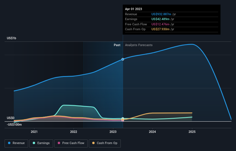The height and width of the screenshot is (151, 236).
Task: Toggle the Cash From Op legend button
Action: 105,143
